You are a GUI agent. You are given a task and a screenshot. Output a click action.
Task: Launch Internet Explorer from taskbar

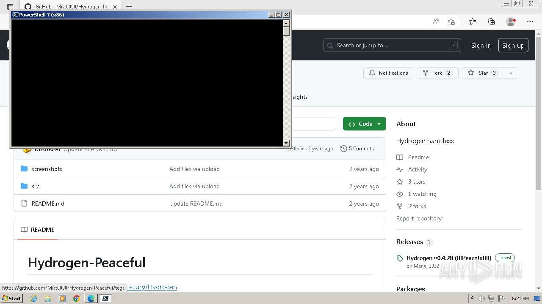pos(34,299)
